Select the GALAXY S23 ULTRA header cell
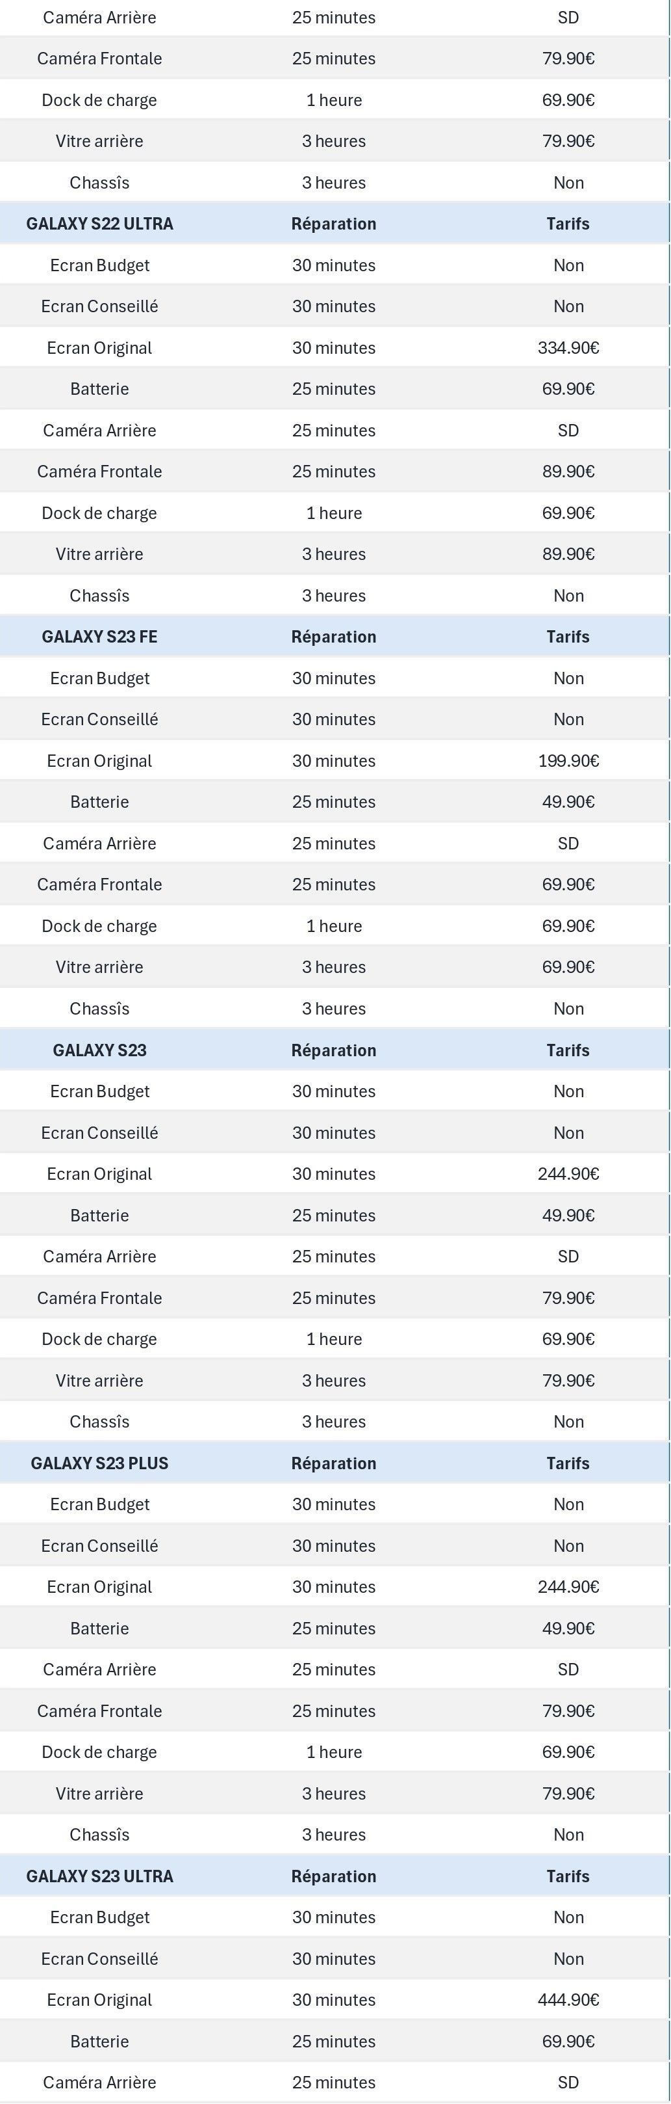This screenshot has height=2104, width=671. (99, 1876)
